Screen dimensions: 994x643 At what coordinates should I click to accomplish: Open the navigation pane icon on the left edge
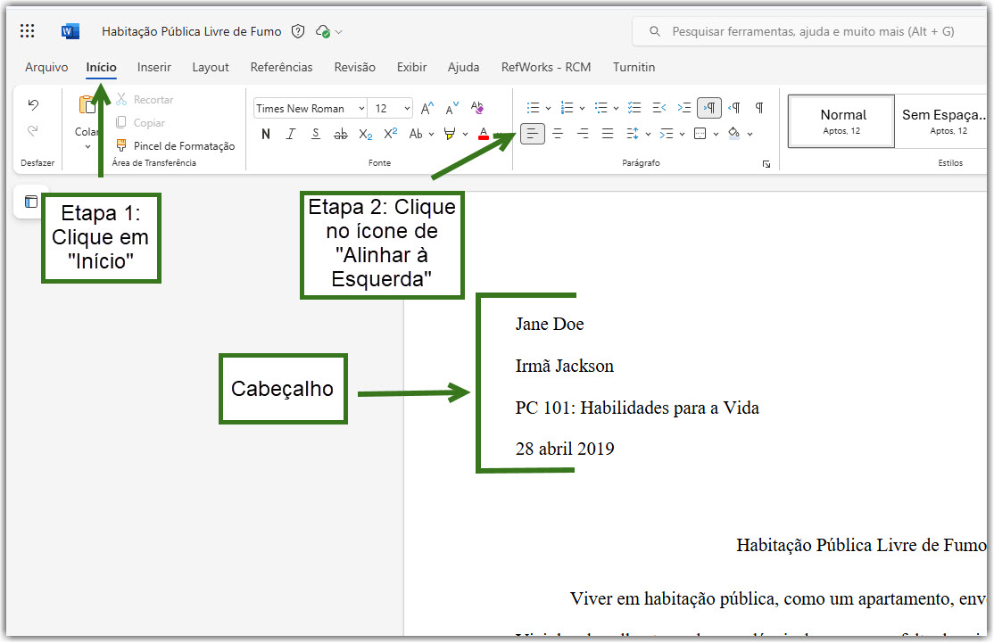31,202
